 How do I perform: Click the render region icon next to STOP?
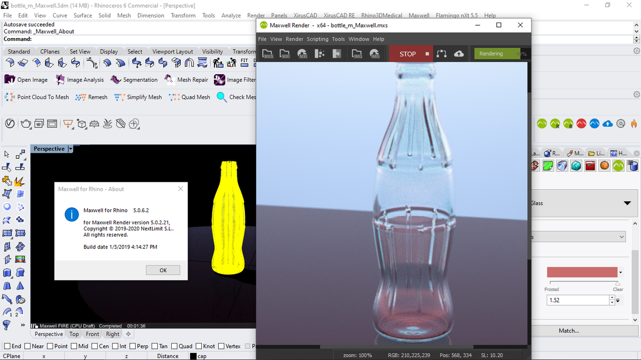point(441,54)
